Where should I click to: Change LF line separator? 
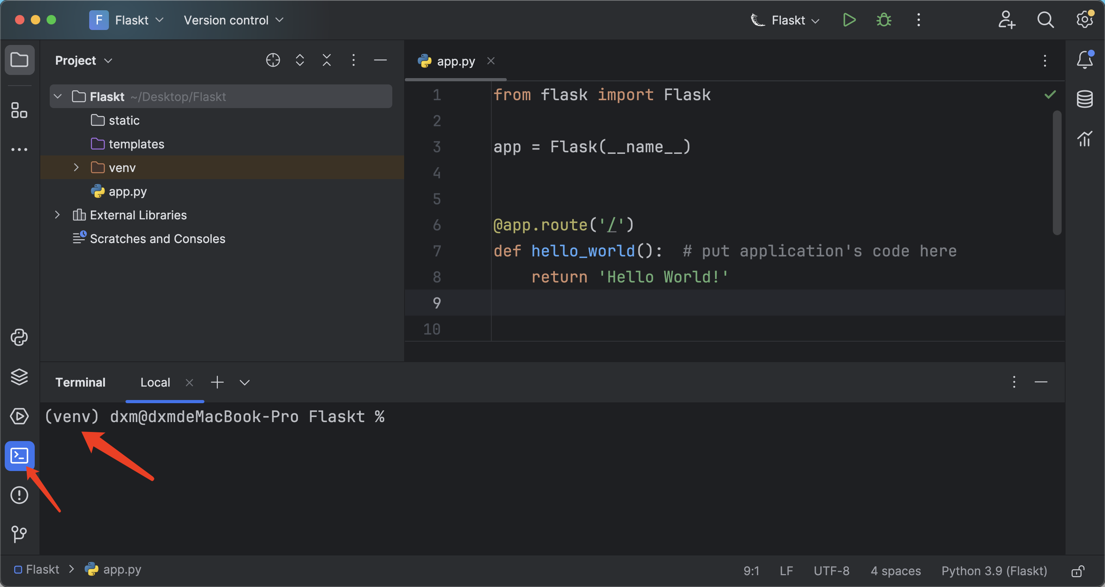click(x=786, y=571)
